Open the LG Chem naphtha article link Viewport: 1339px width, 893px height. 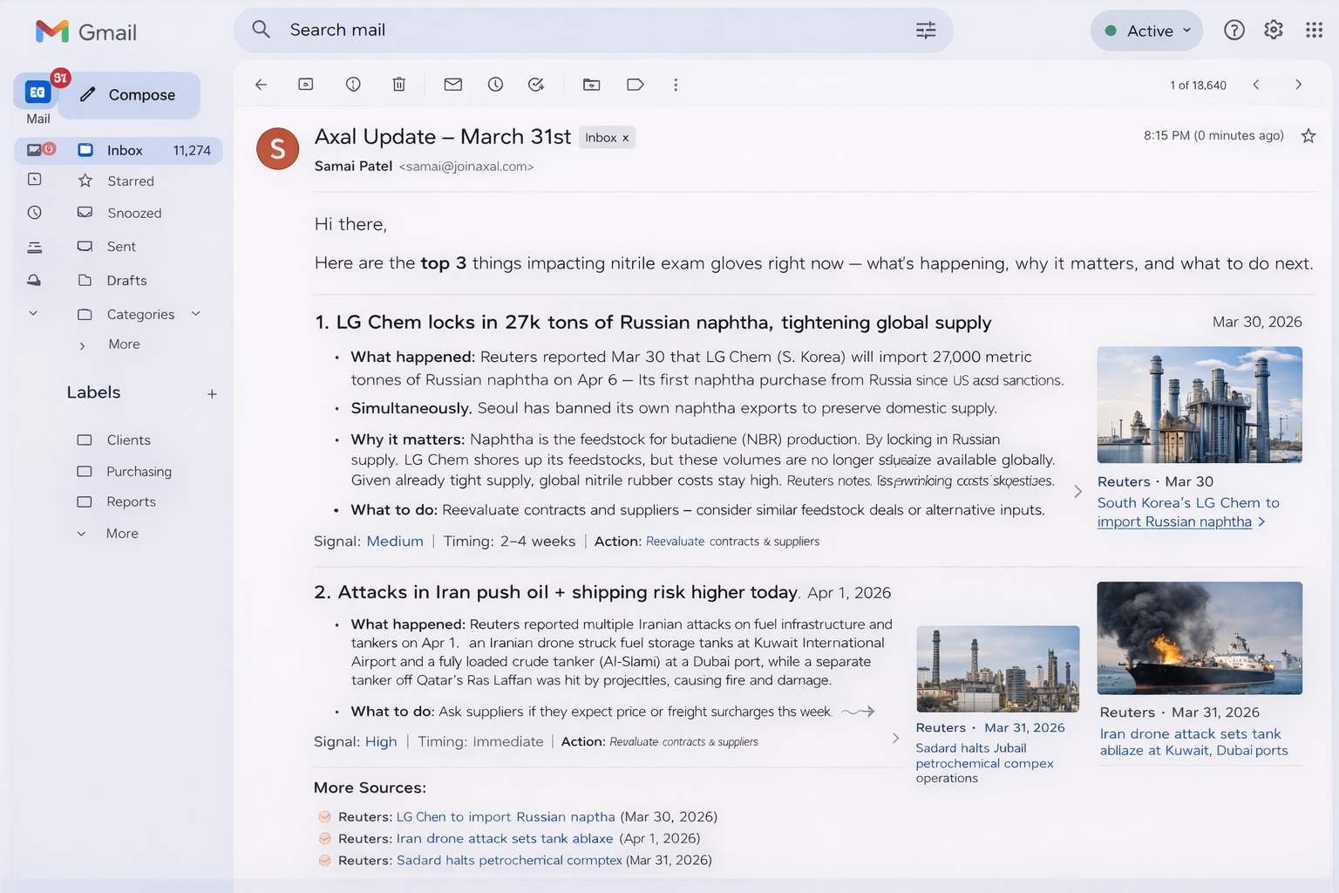[1187, 512]
